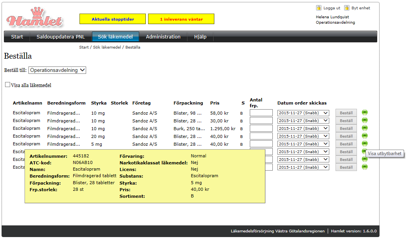Viewport: 408px width, 239px height.
Task: Open the Beställ till department dropdown
Action: pyautogui.click(x=57, y=70)
